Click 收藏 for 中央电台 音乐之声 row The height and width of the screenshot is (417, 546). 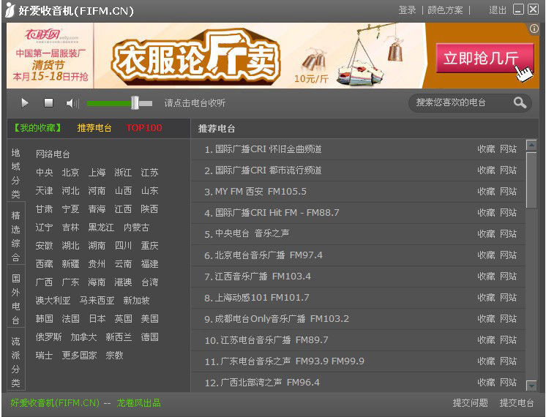point(486,233)
